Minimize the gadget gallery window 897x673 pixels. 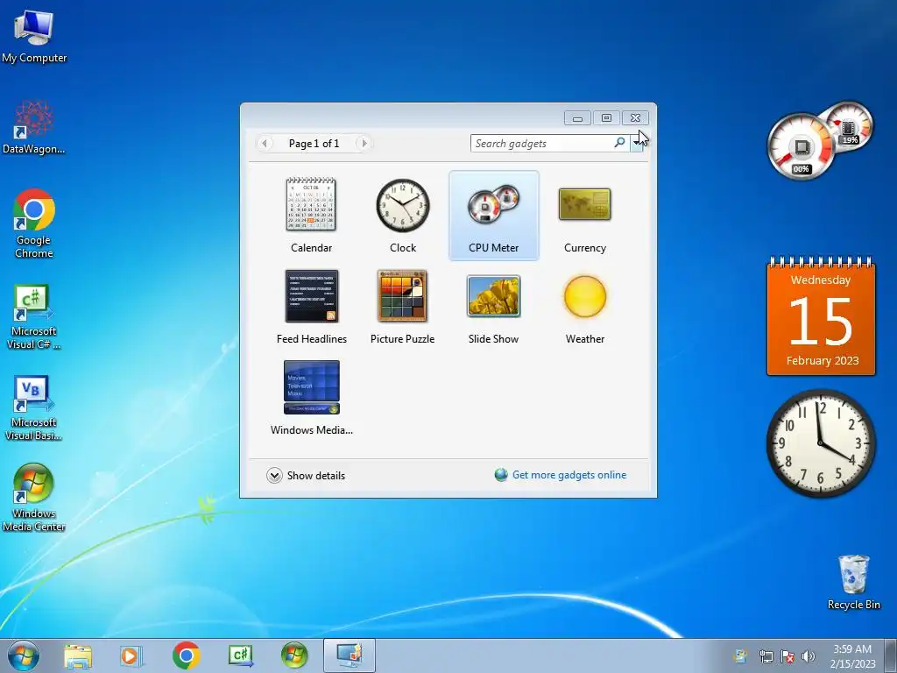[577, 118]
